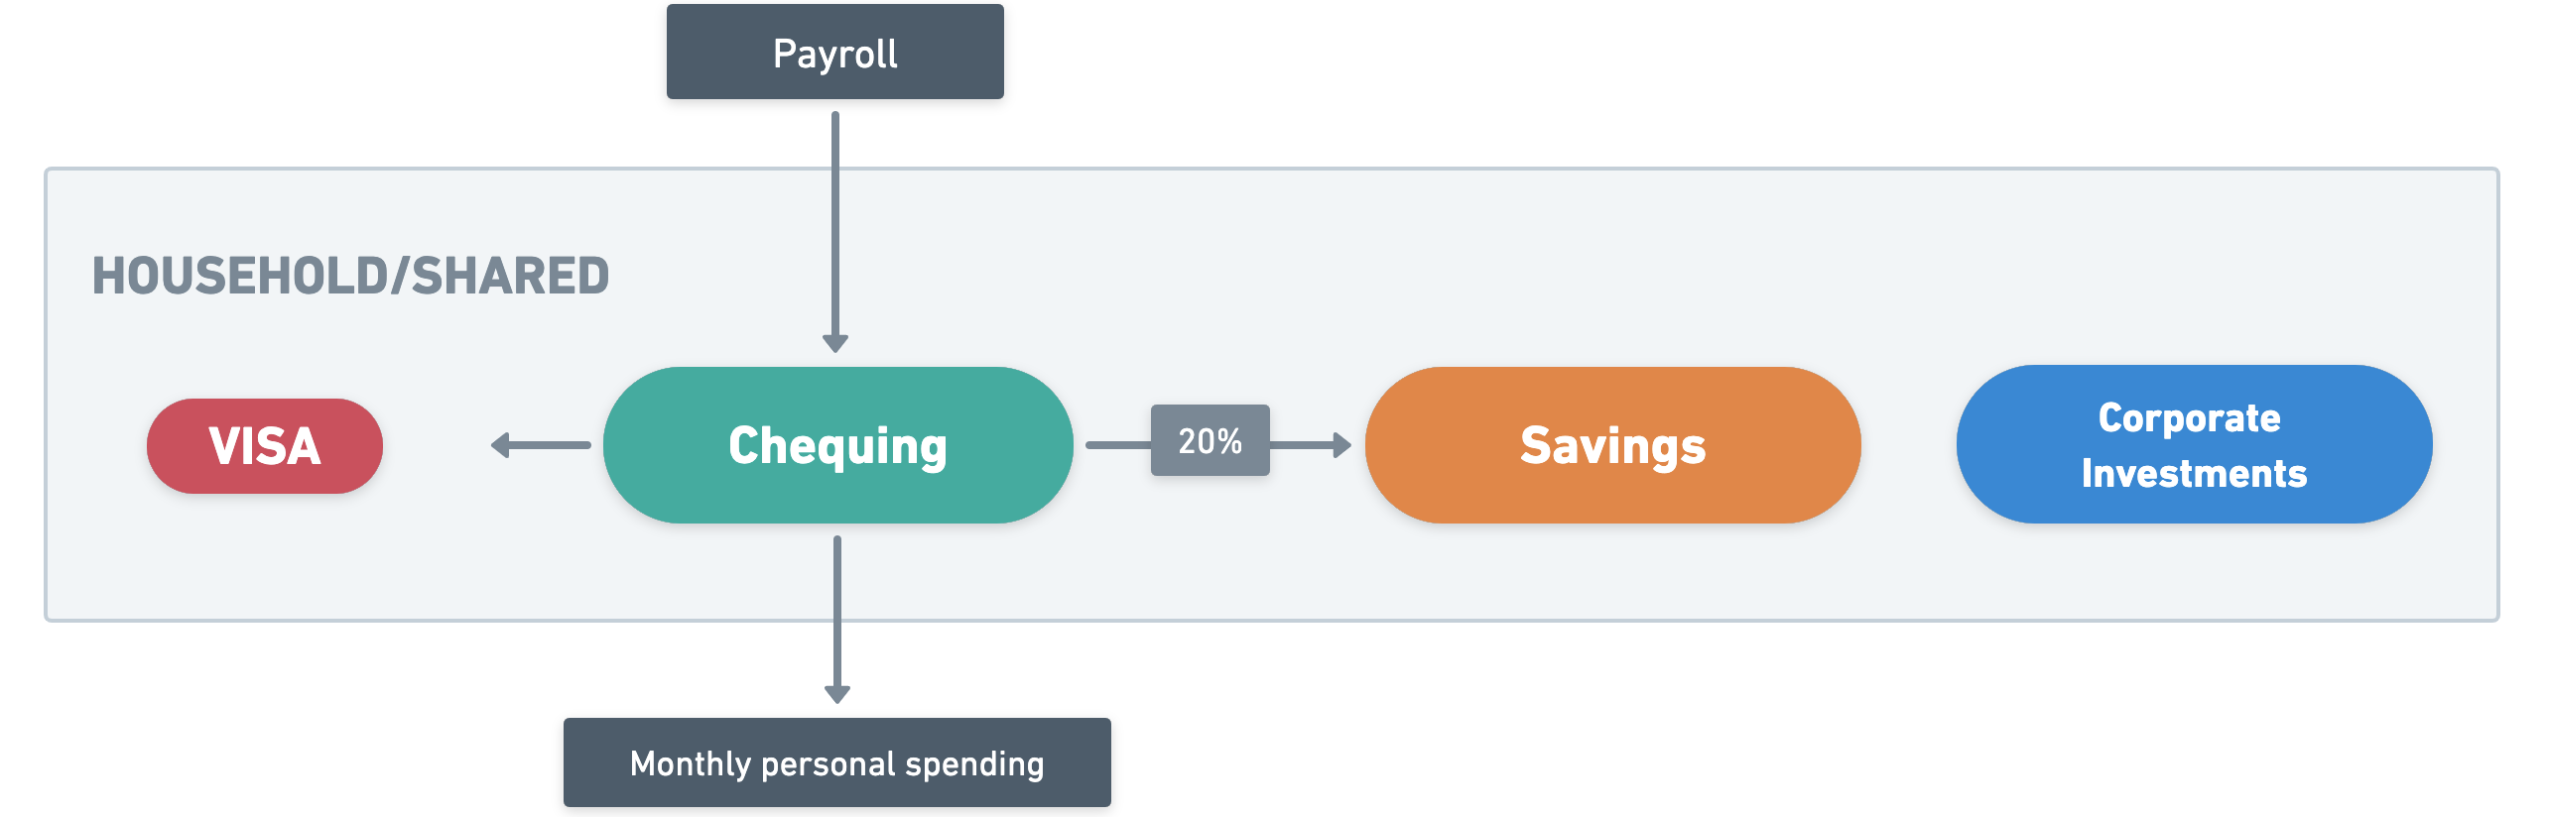Select the HOUSEHOLD/SHARED heading text
Viewport: 2550px width, 817px height.
tap(350, 276)
